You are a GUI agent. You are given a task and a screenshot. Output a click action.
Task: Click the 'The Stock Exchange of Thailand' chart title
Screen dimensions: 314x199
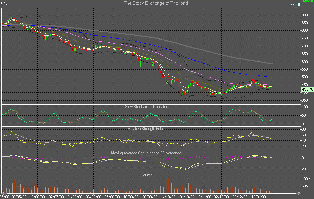pos(156,3)
